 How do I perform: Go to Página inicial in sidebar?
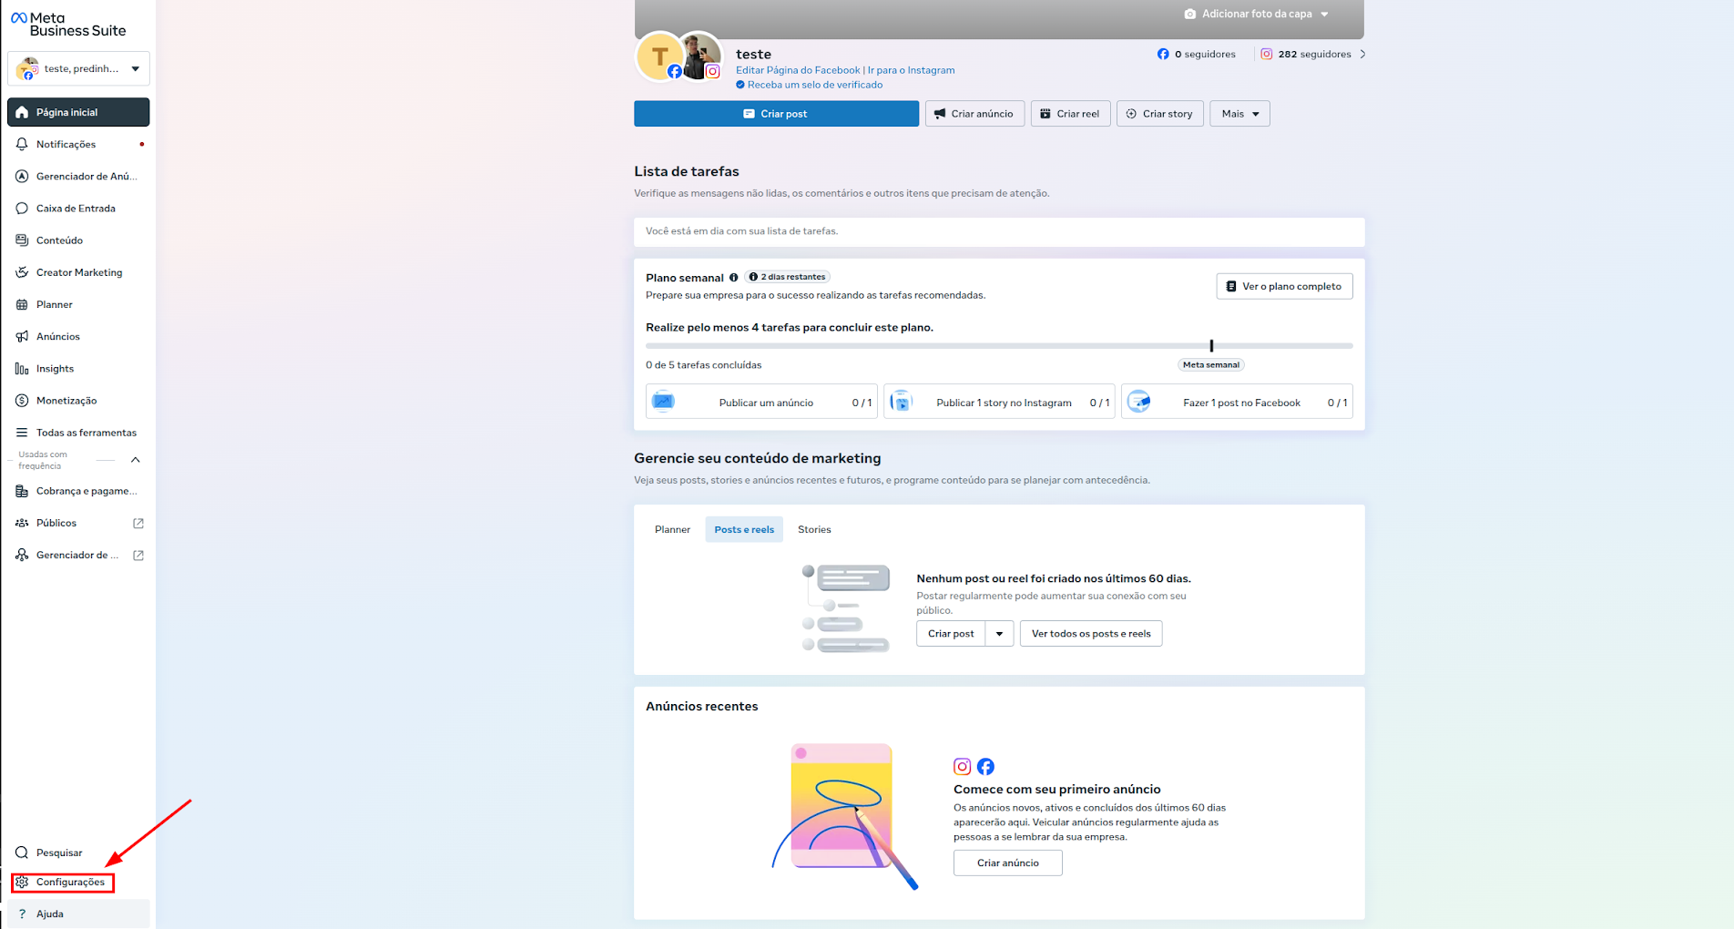(78, 112)
